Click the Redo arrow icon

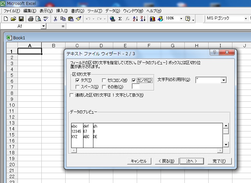coord(99,19)
